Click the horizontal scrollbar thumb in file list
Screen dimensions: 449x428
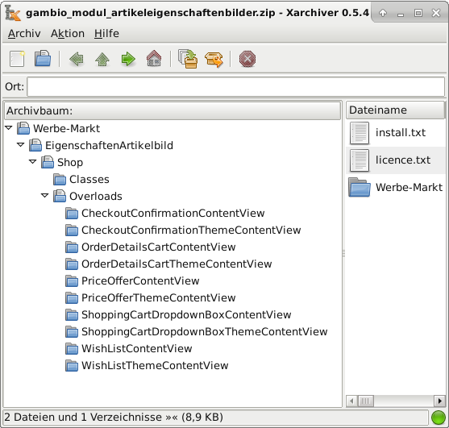366,401
